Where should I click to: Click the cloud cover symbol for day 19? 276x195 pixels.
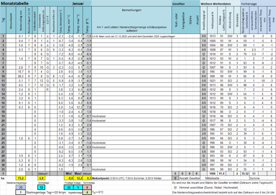pos(203,116)
